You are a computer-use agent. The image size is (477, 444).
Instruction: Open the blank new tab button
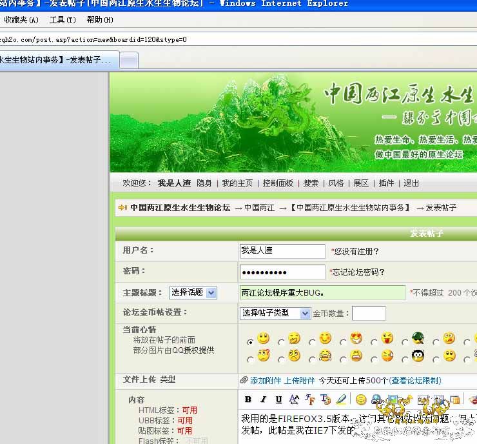click(x=129, y=61)
